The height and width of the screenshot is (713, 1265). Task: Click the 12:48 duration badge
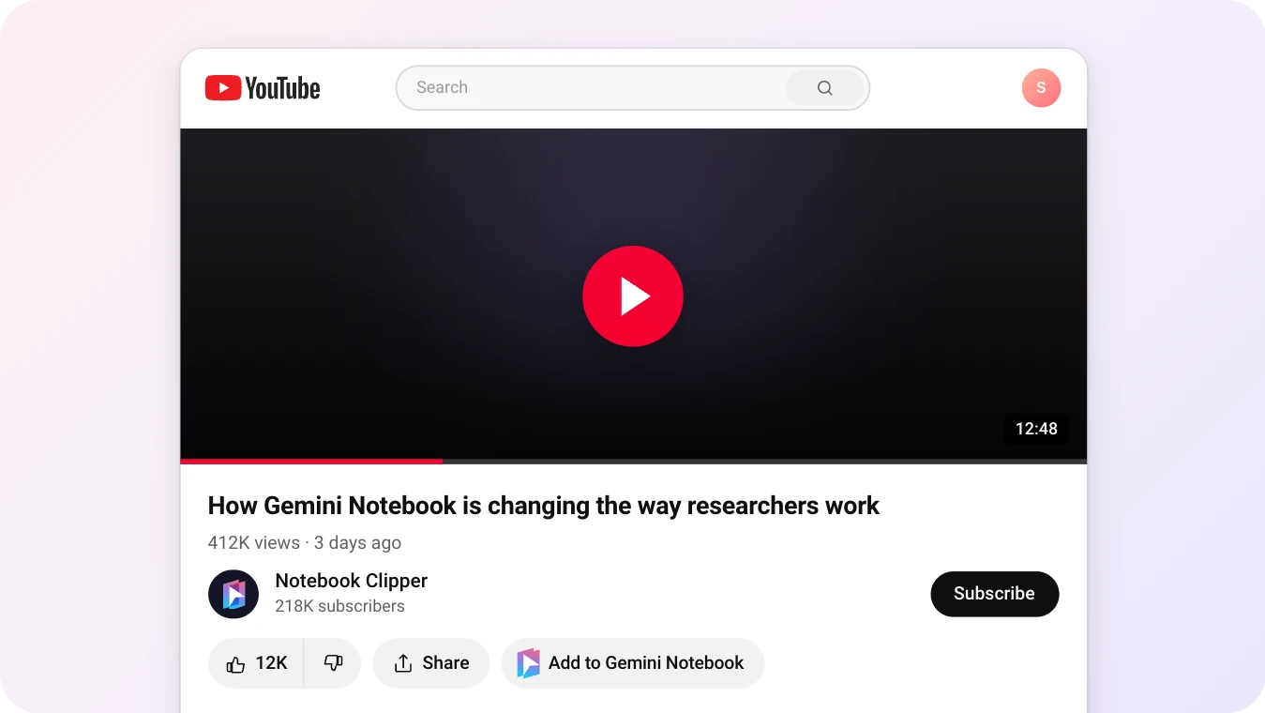(x=1036, y=429)
